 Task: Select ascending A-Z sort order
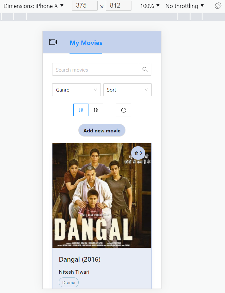point(96,110)
